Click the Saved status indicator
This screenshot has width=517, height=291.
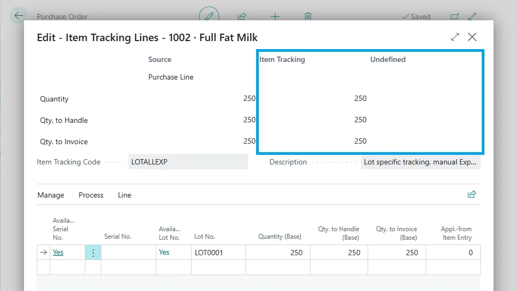(x=416, y=17)
